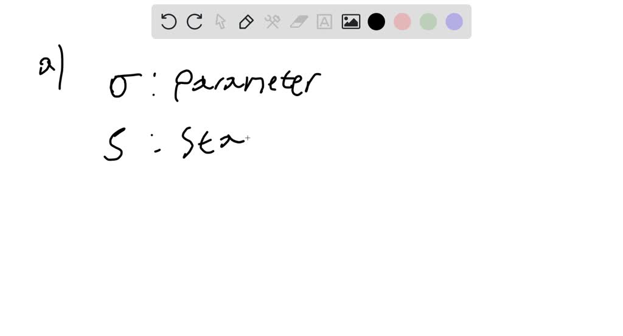Choose the pen drawing tool
Screen dimensions: 623x336
coord(246,21)
